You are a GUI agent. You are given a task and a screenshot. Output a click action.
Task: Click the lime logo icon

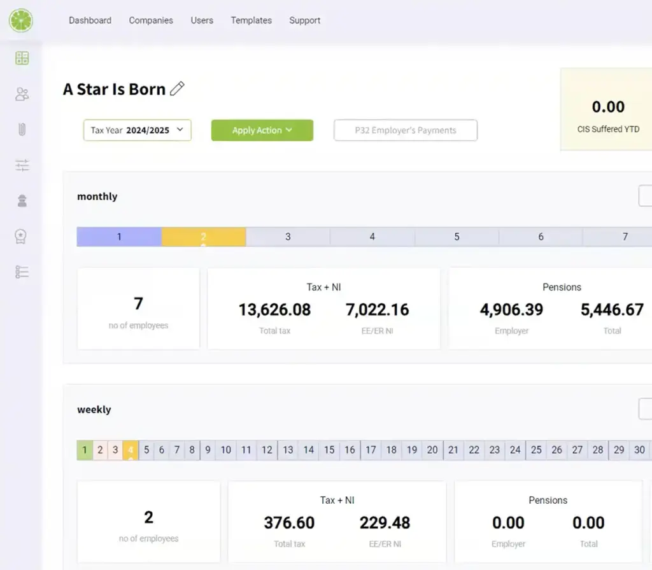pyautogui.click(x=21, y=20)
